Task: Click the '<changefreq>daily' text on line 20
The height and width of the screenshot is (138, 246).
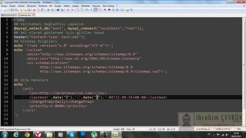Action: (47, 102)
